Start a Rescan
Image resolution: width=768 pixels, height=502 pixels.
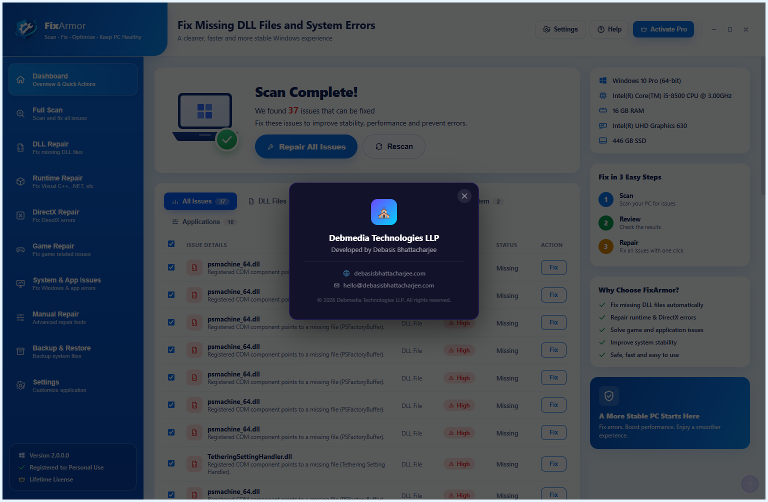(394, 146)
